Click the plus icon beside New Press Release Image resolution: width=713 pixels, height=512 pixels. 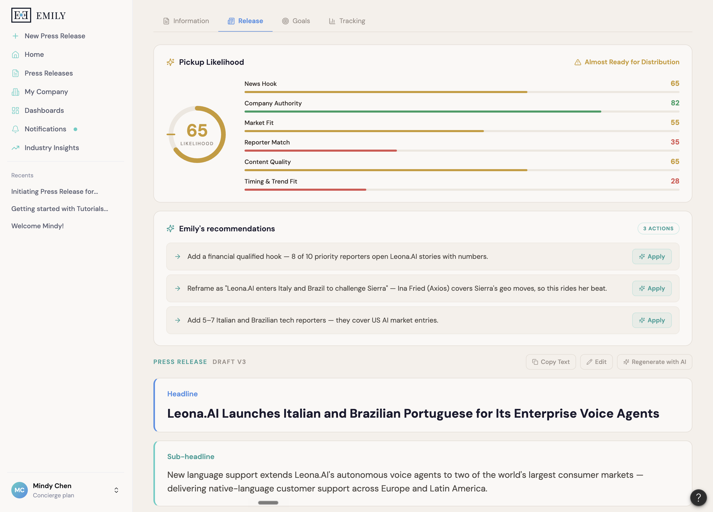[x=15, y=36]
